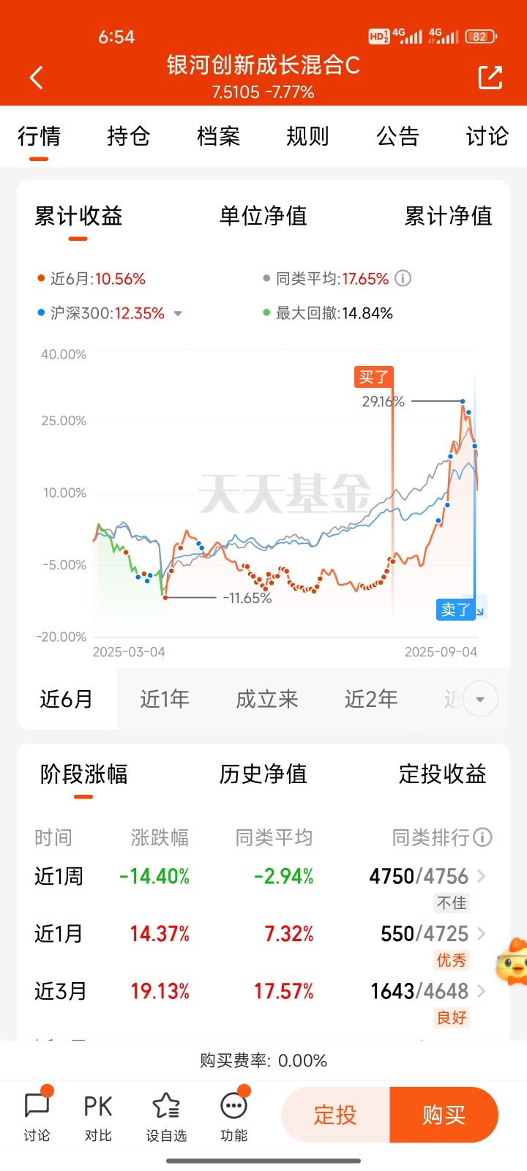Switch to the 持仓 tab
Screen dimensions: 527x1171
[129, 136]
